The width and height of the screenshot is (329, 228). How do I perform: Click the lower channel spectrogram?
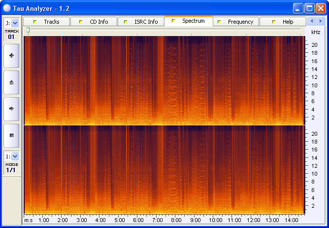click(x=164, y=169)
